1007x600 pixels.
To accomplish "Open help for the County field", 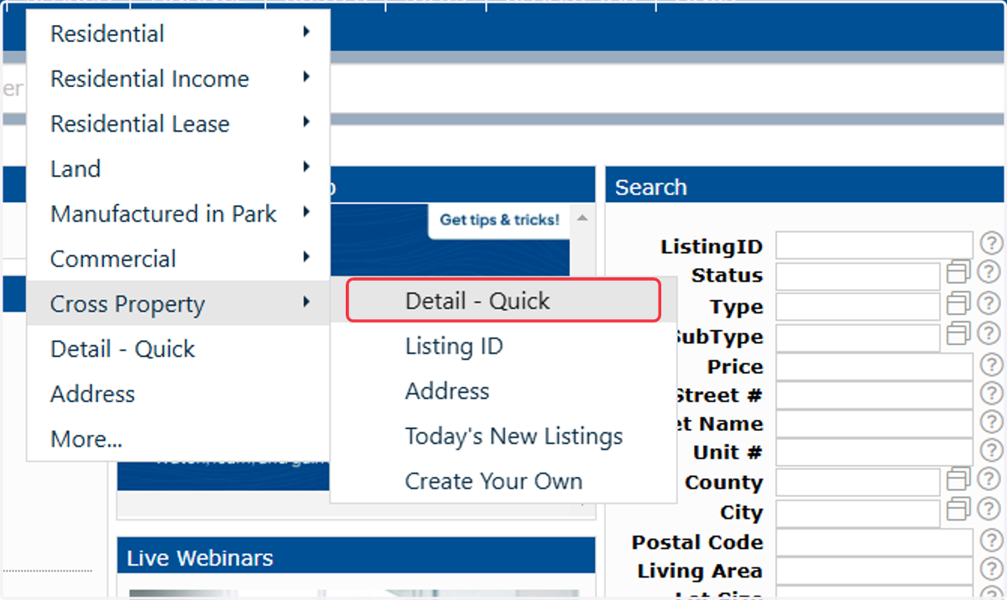I will (989, 480).
